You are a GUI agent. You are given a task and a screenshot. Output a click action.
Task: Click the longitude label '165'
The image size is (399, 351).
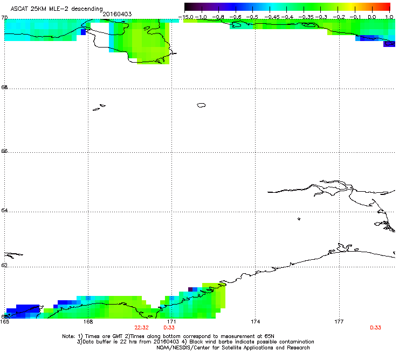coord(4,322)
